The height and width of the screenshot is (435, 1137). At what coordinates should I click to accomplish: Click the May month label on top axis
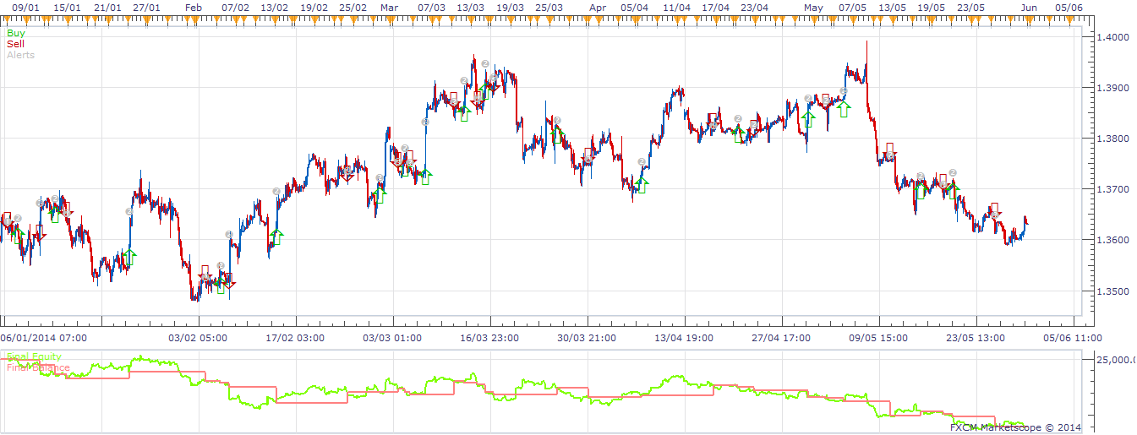(x=813, y=7)
